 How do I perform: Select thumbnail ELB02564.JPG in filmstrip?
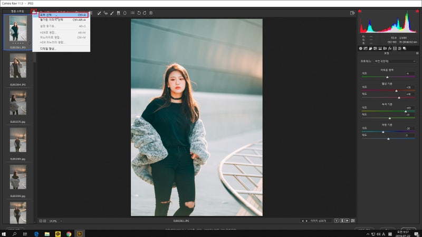tap(18, 65)
